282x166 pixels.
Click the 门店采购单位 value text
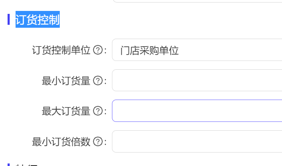pyautogui.click(x=149, y=50)
